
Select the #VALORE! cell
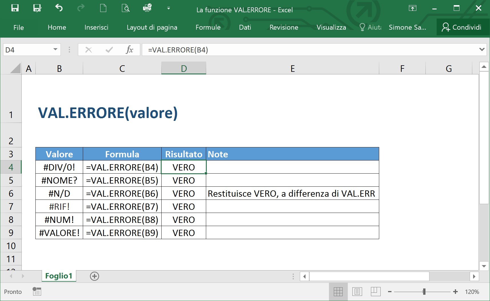click(59, 233)
